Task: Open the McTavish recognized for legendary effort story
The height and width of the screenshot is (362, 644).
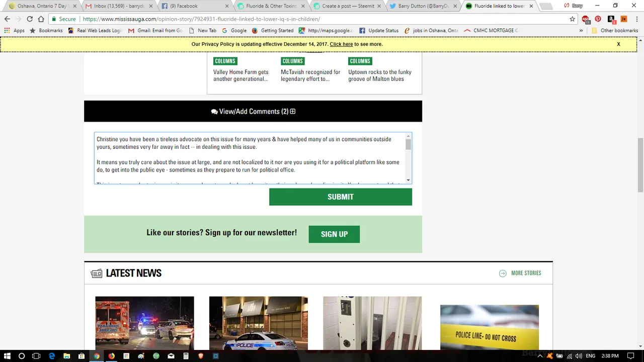Action: tap(310, 75)
